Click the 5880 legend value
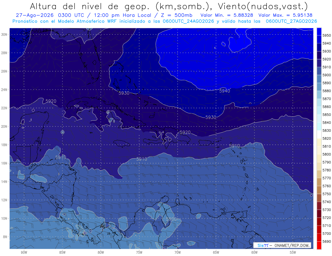Viewport: 332px width, 256px height. (x=327, y=91)
